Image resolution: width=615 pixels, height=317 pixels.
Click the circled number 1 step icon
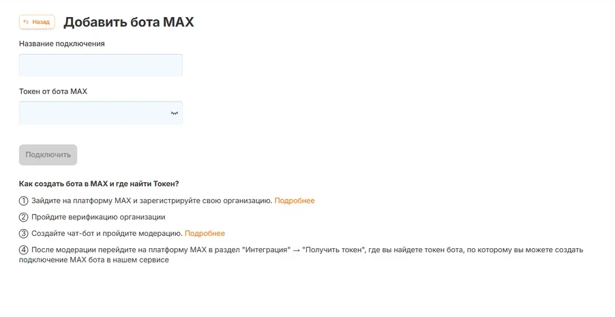tap(24, 200)
